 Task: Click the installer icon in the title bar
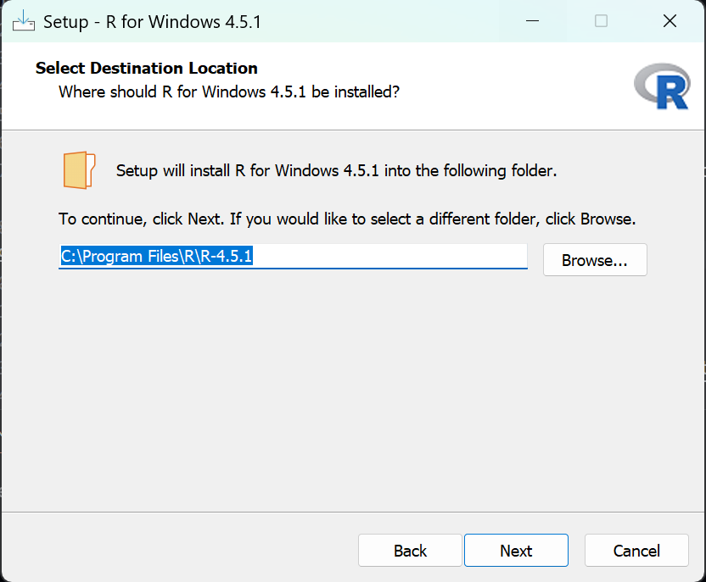[24, 21]
